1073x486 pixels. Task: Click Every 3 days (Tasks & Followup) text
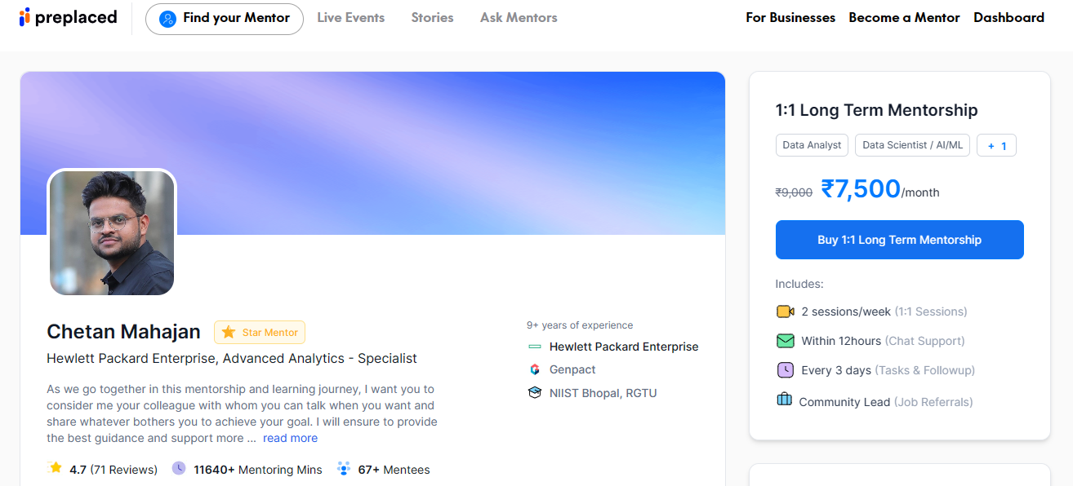point(888,370)
